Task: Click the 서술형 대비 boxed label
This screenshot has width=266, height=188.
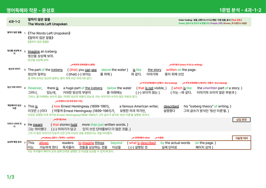Action: point(241,138)
